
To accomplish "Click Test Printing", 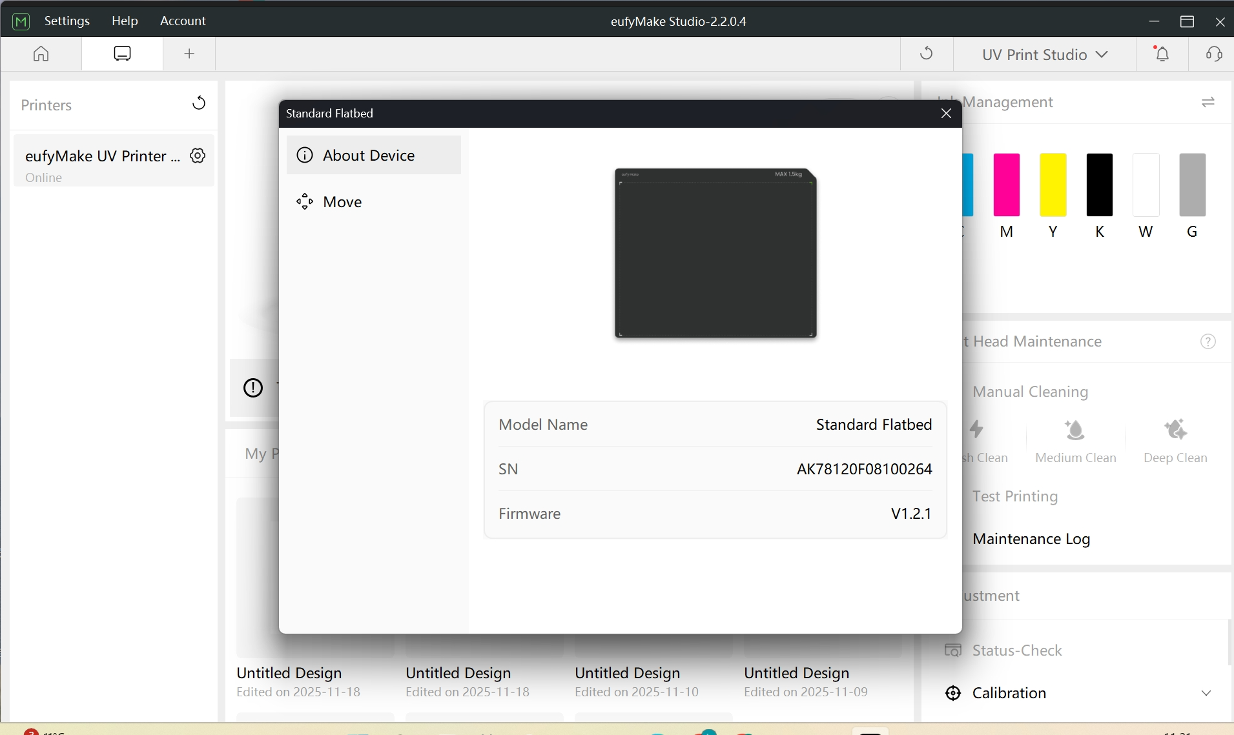I will tap(1015, 496).
